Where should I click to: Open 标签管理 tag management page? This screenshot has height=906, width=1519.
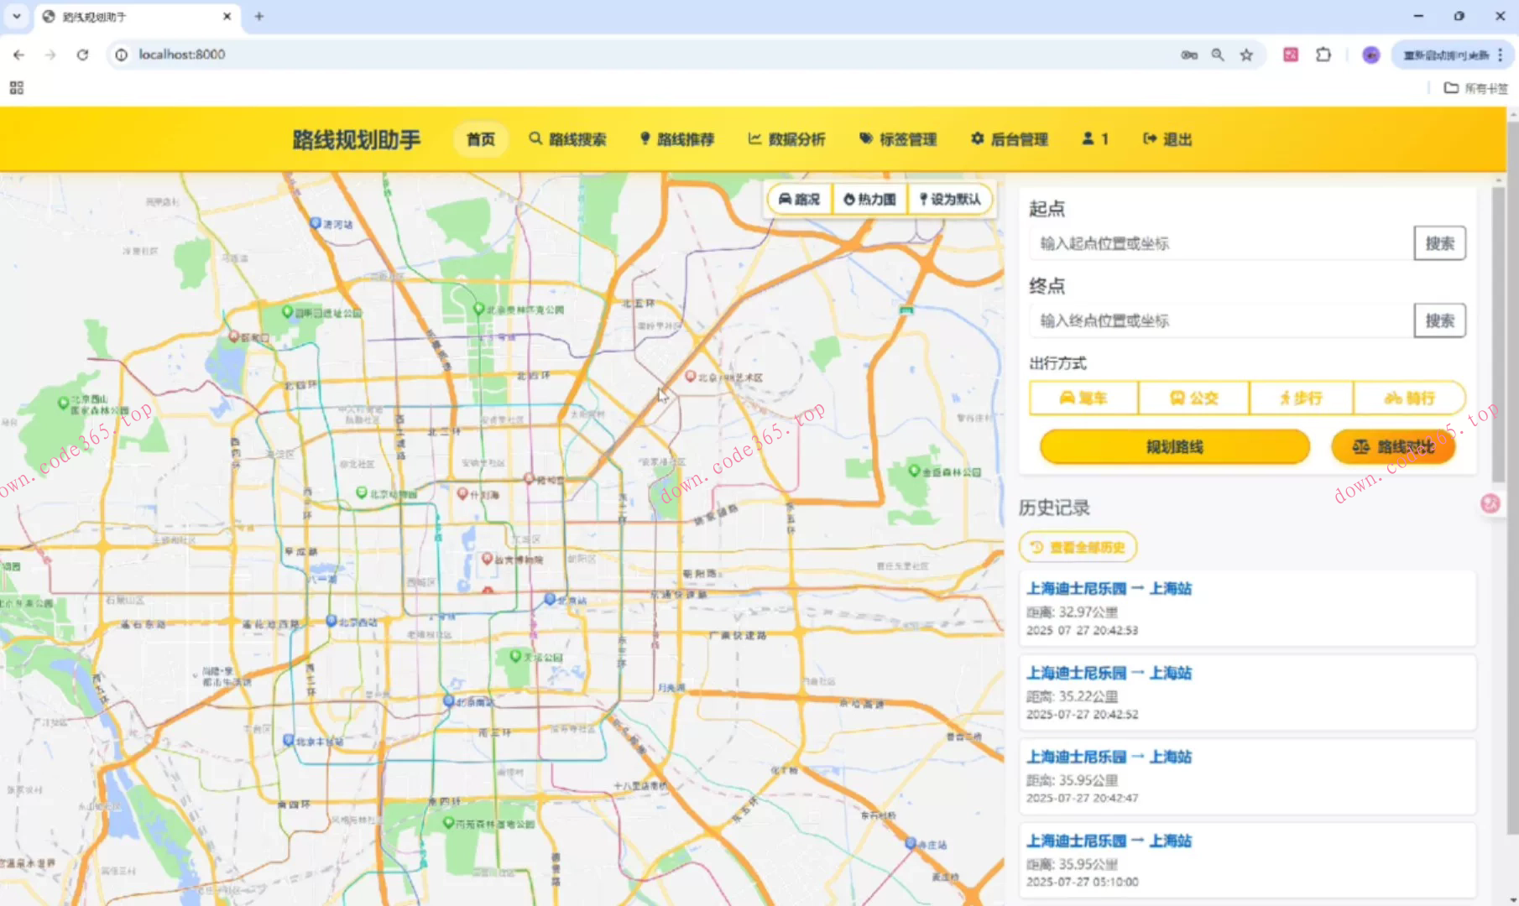pyautogui.click(x=897, y=139)
